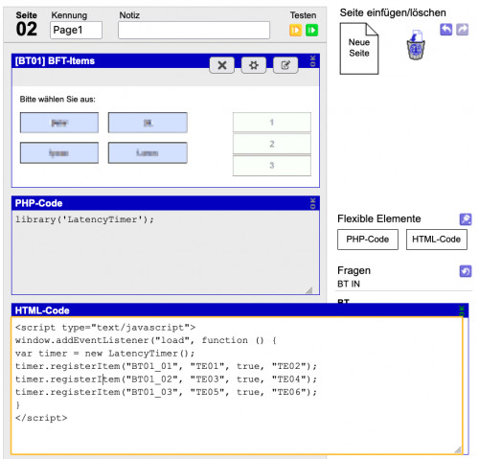Click the bottom-right blue BFT item button
This screenshot has width=479, height=459.
148,153
